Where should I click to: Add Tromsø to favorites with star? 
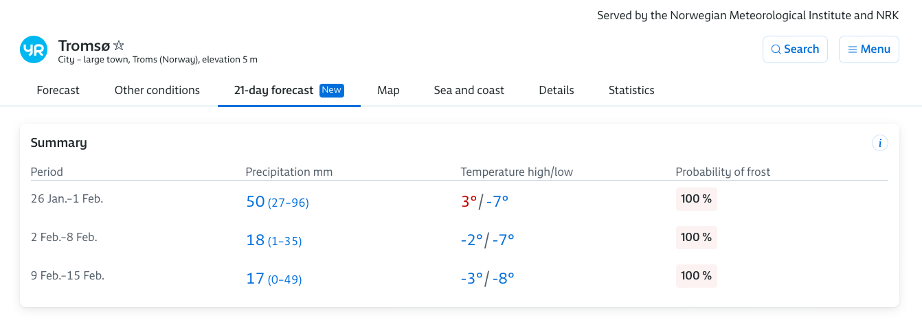119,45
